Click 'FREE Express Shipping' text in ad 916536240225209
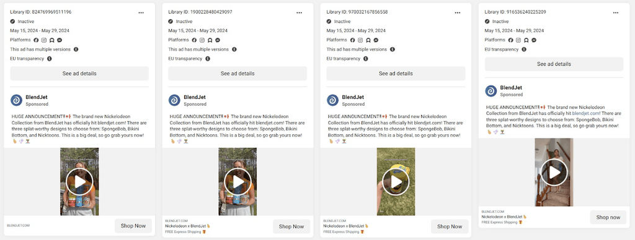635x240 pixels. [x=499, y=222]
